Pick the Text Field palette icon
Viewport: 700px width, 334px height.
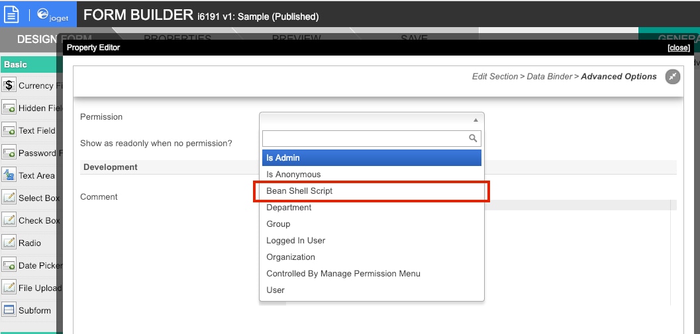pyautogui.click(x=9, y=130)
